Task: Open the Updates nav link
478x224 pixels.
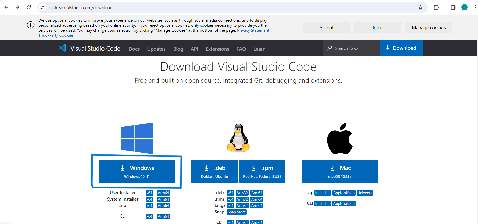Action: pos(156,49)
